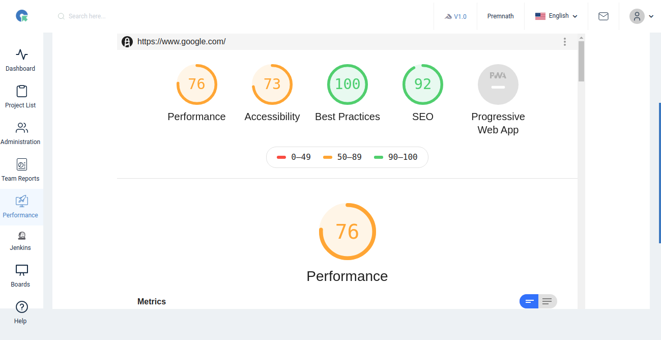The height and width of the screenshot is (340, 661).
Task: Enable the compact metrics view toggle
Action: pos(529,301)
